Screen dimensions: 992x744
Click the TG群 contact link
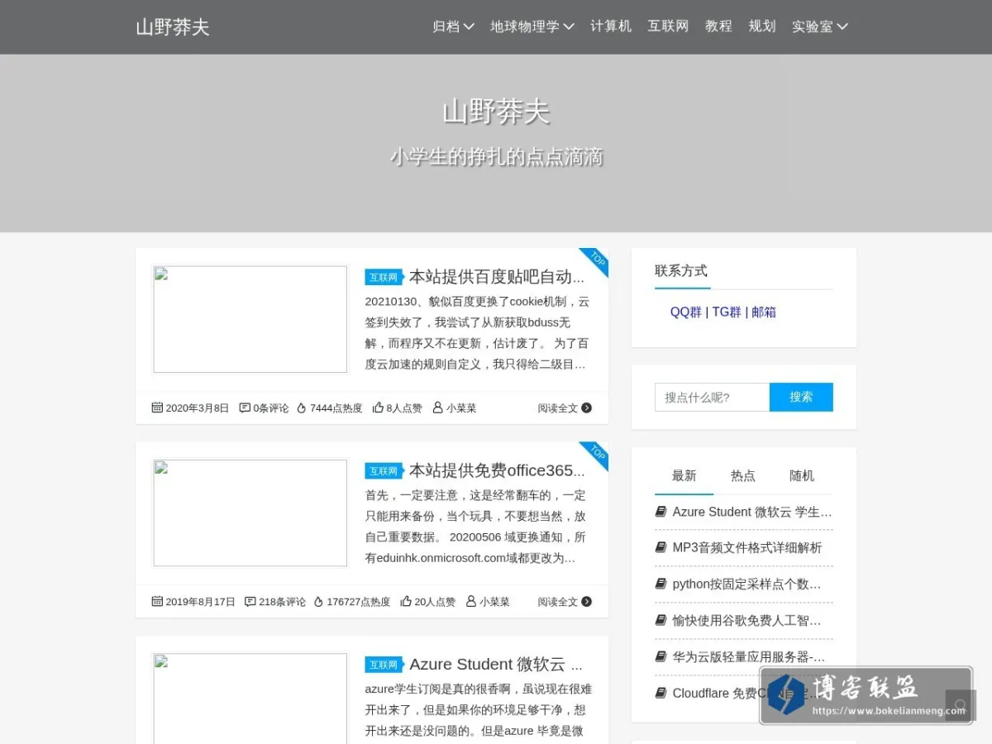point(727,312)
